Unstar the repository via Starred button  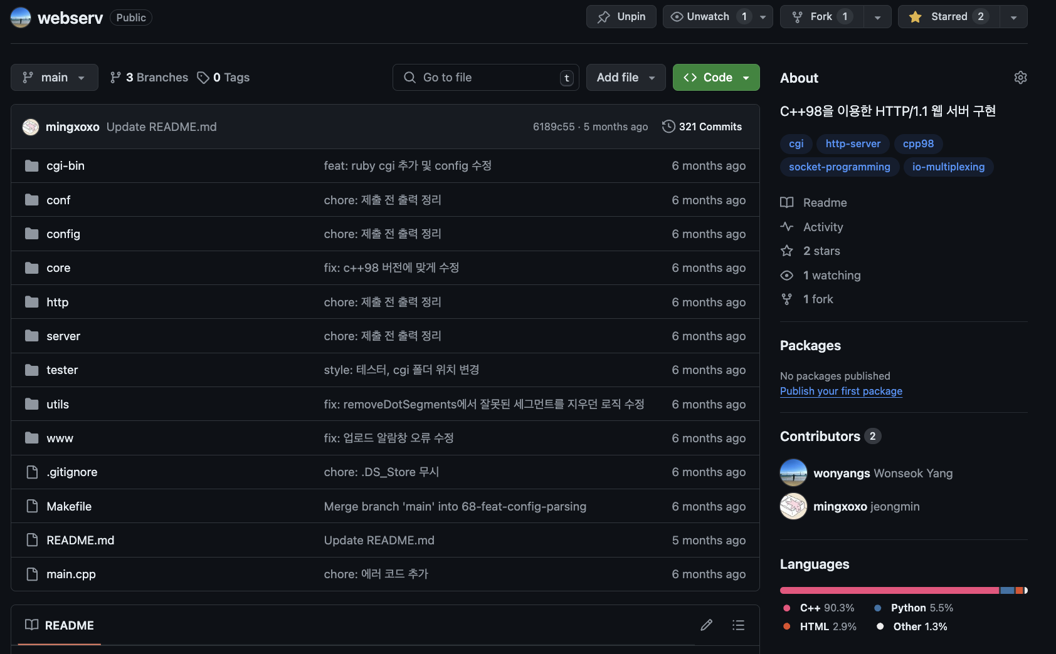coord(948,16)
